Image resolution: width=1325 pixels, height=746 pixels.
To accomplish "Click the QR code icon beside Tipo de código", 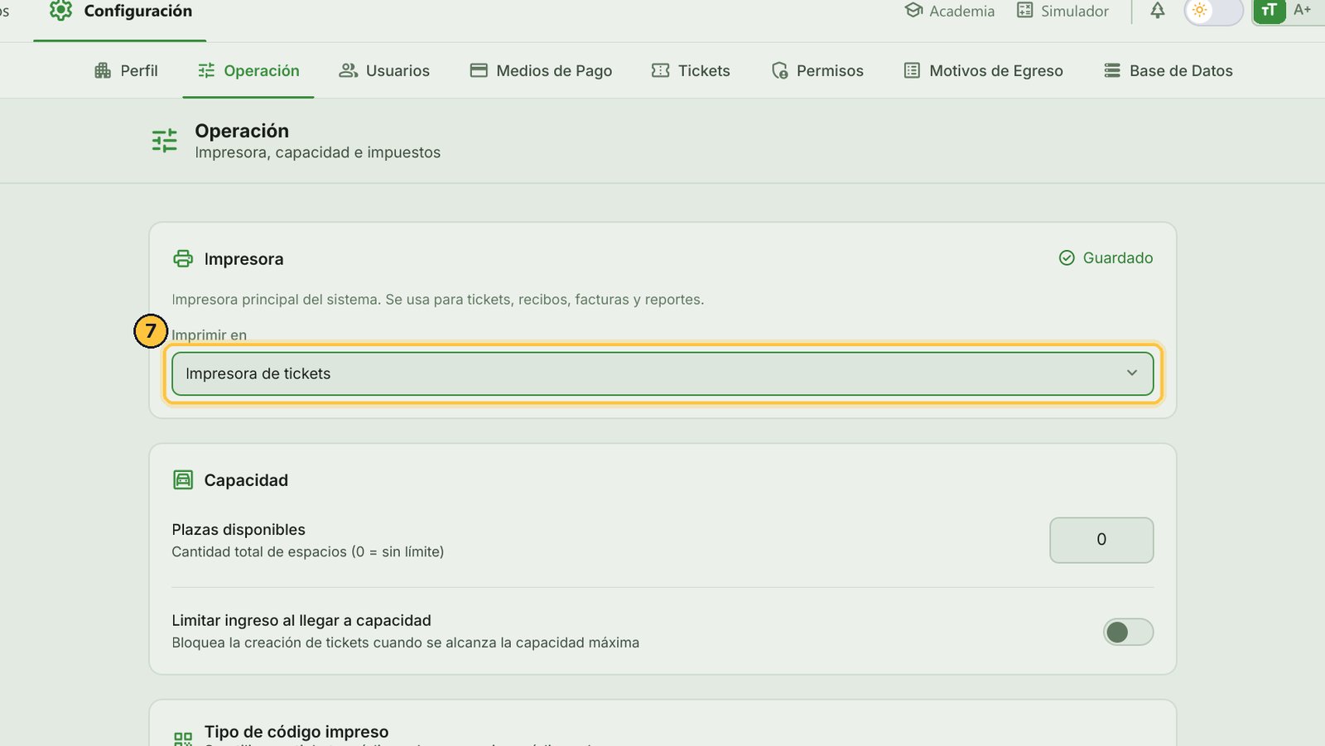I will click(x=183, y=738).
